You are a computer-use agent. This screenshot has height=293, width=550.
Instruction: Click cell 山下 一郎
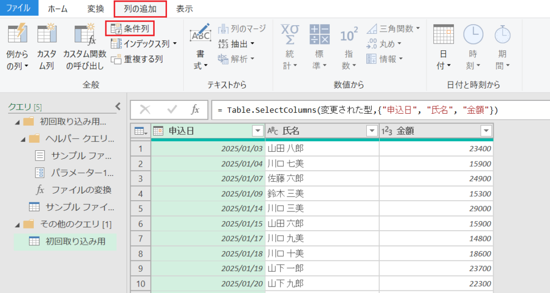coord(322,268)
